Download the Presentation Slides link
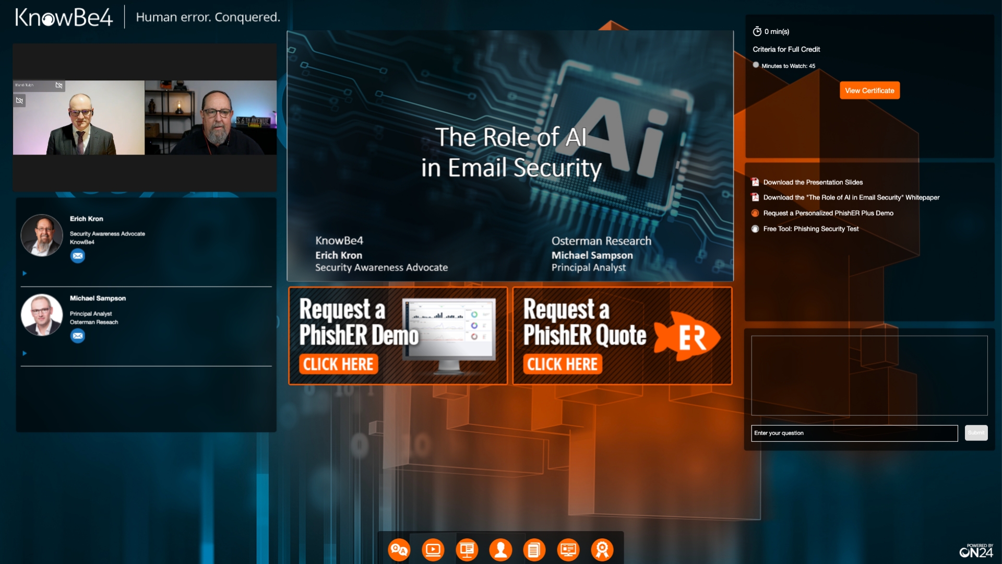The height and width of the screenshot is (564, 1002). [813, 182]
